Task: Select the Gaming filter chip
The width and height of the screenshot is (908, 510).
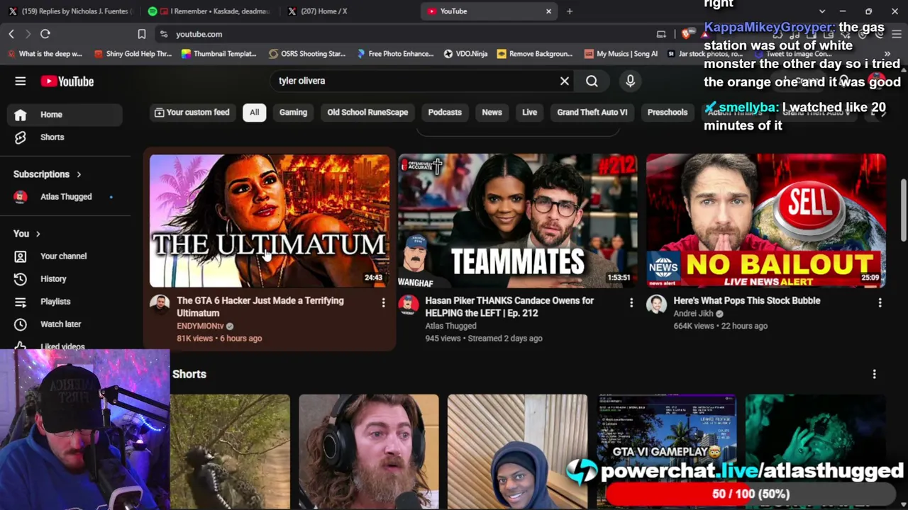Action: pyautogui.click(x=293, y=113)
